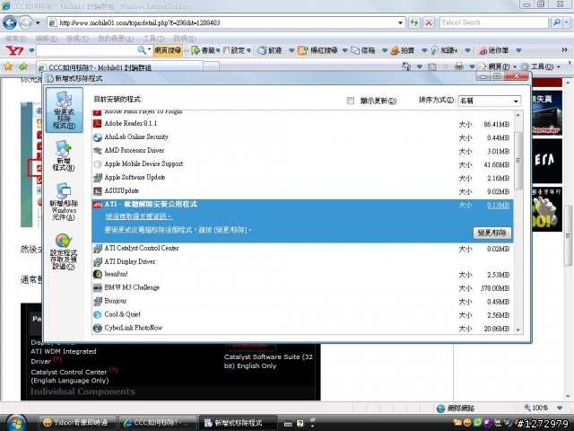Expand address bar URL dropdown

[400, 22]
